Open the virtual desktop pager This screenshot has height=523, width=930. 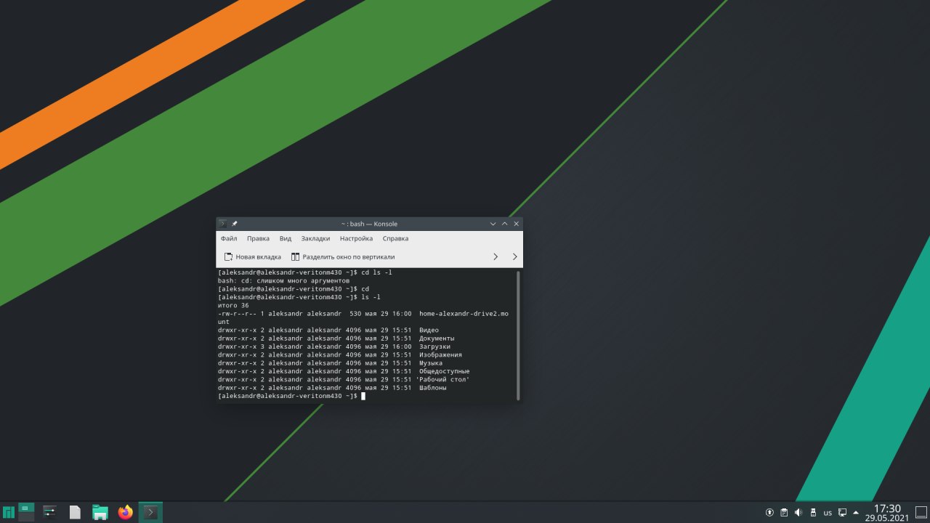pos(26,512)
